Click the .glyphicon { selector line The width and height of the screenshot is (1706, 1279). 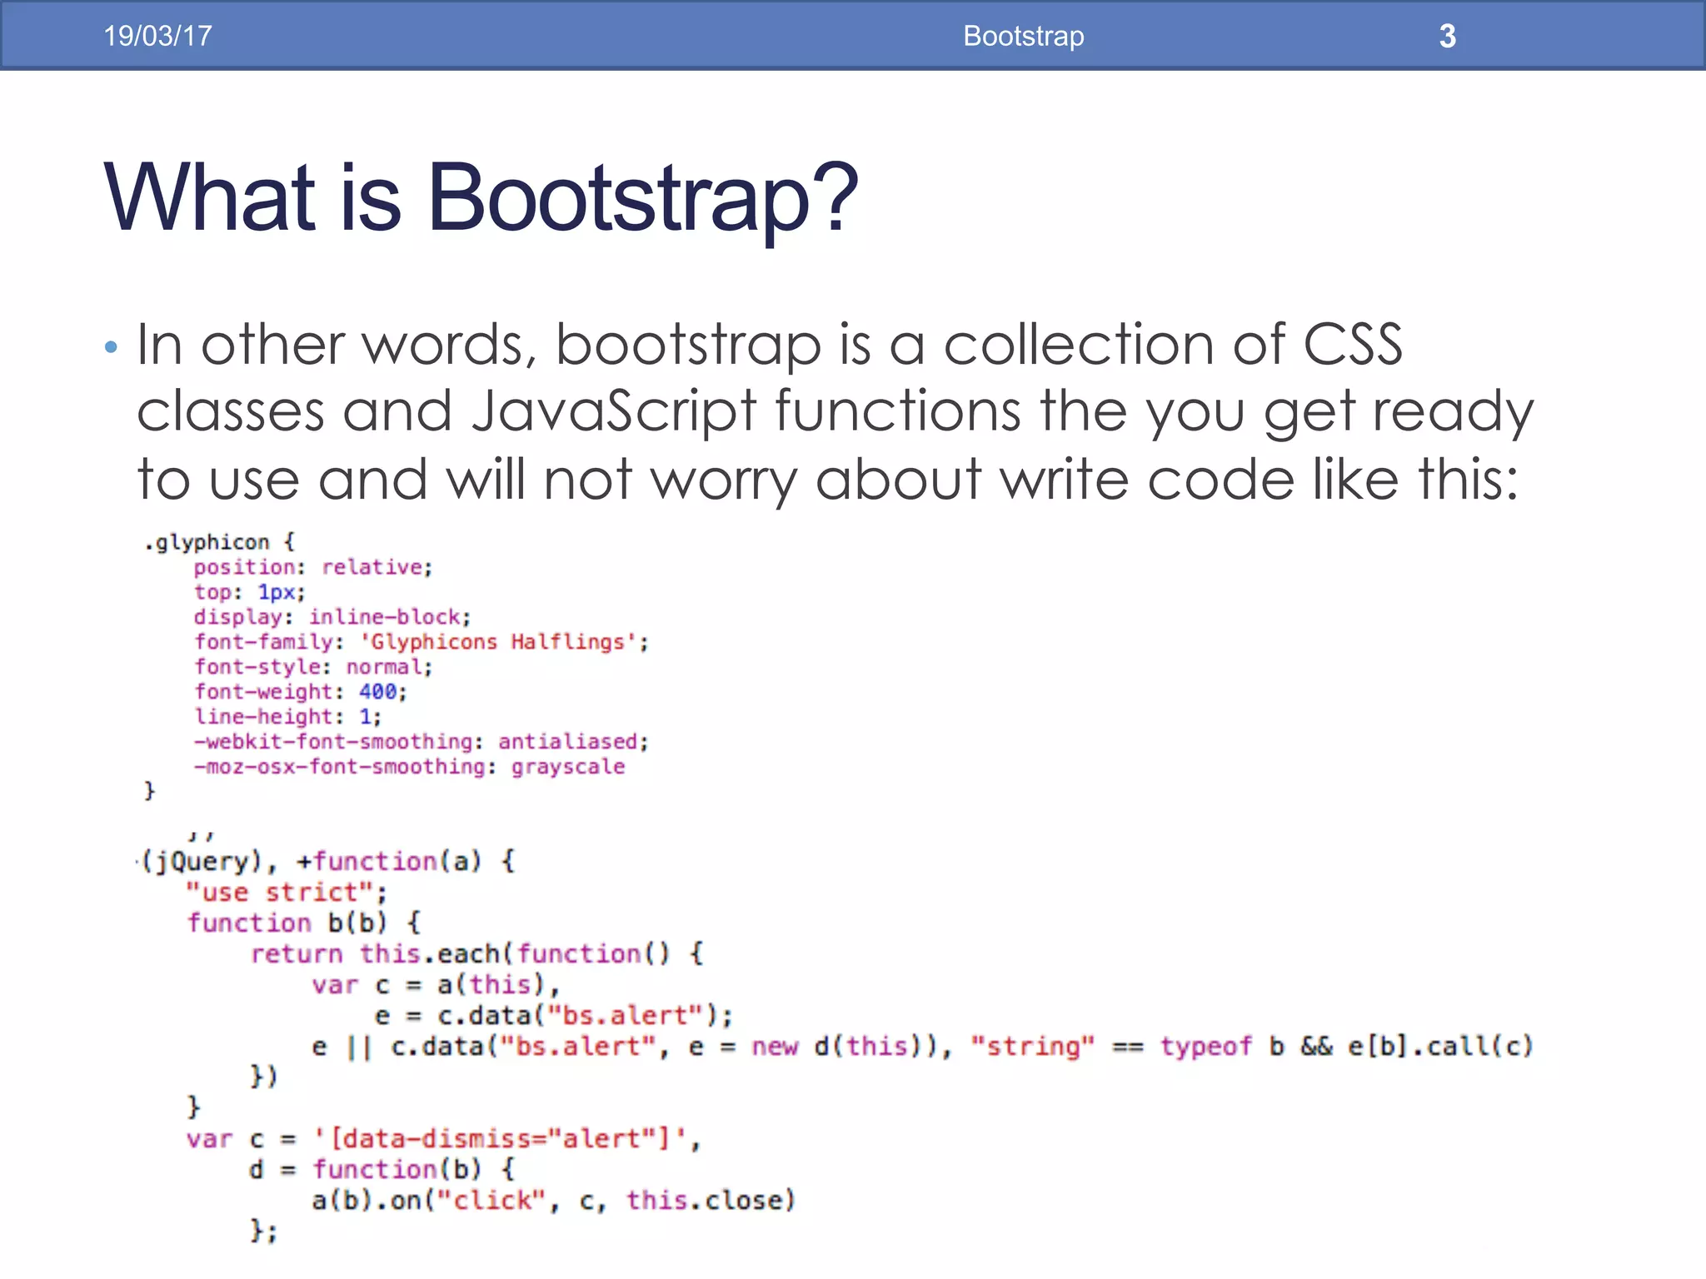point(220,542)
